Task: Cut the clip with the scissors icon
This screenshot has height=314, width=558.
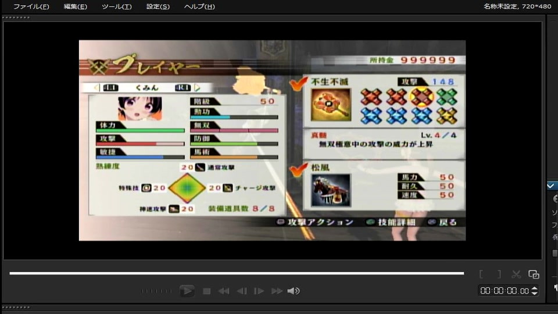Action: (x=516, y=274)
